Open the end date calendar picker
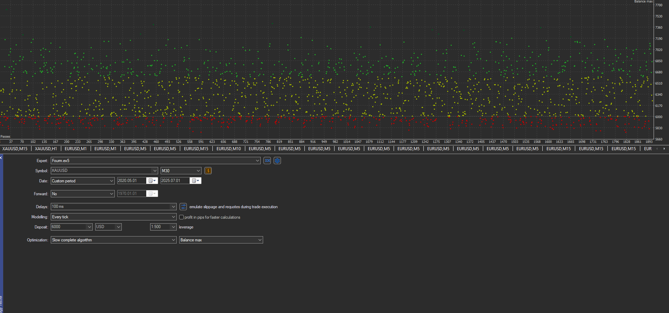The height and width of the screenshot is (313, 669). click(196, 181)
